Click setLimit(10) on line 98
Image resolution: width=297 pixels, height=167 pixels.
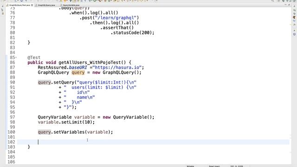click(77, 122)
